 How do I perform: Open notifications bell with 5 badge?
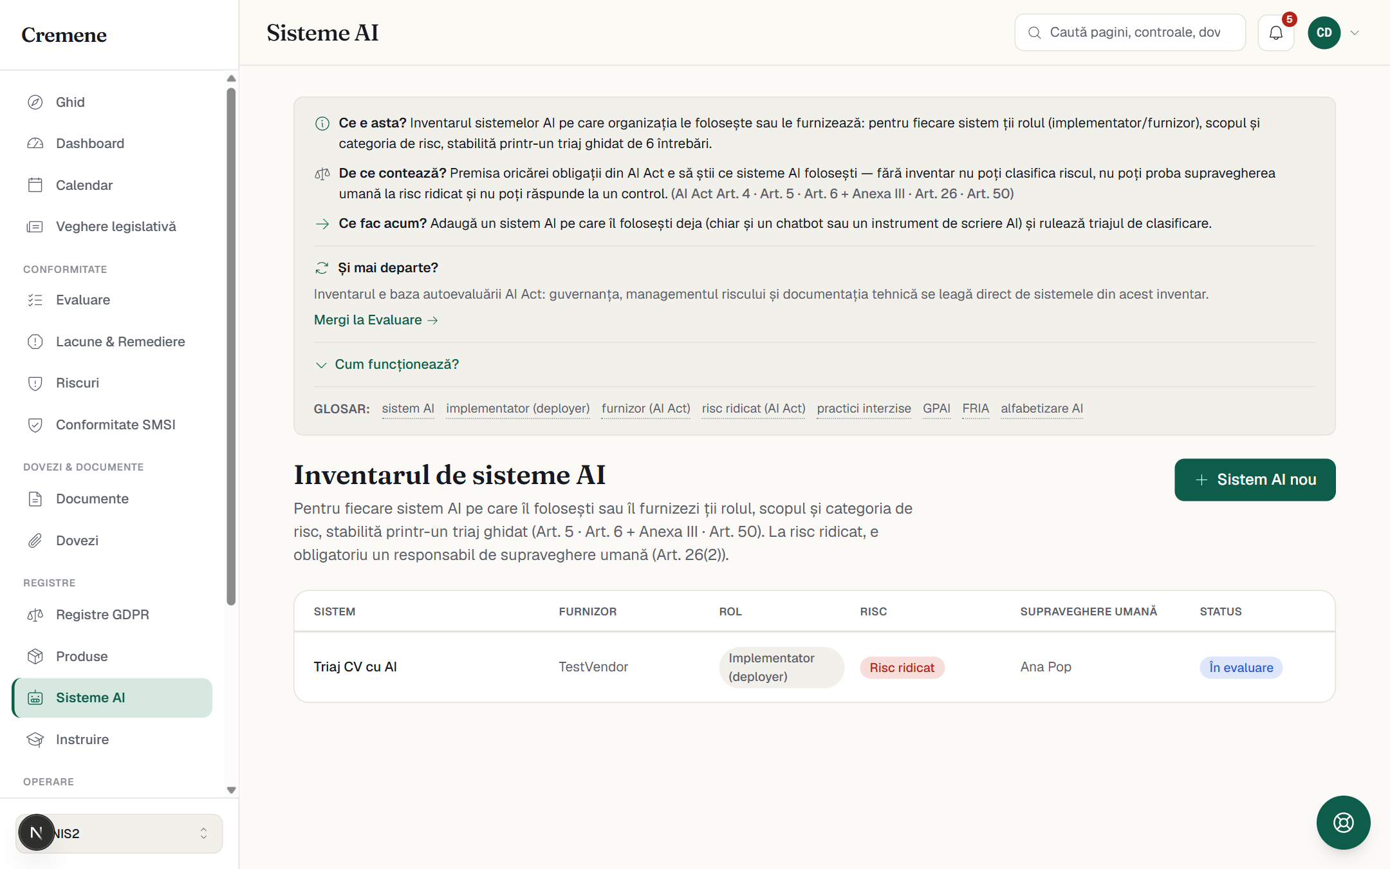1276,33
